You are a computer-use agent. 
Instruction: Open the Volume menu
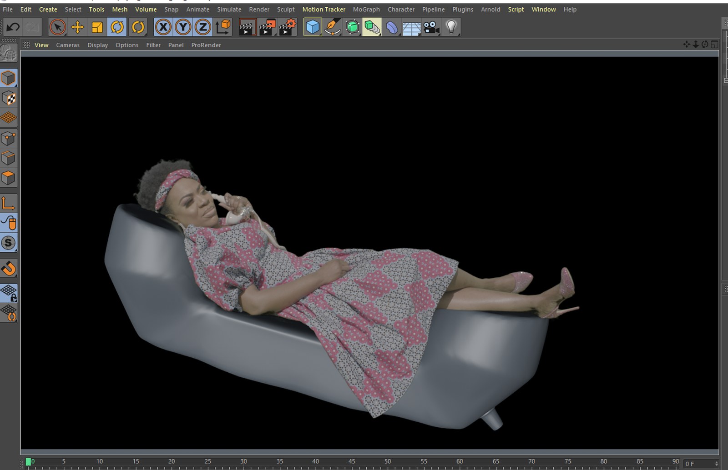point(146,9)
